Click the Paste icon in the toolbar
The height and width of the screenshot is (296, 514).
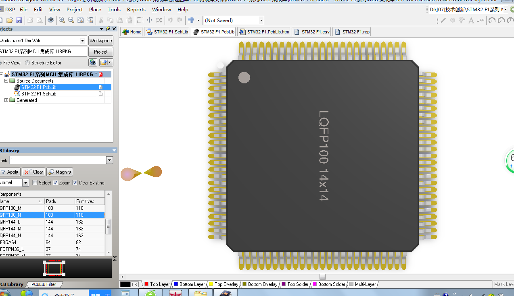[x=120, y=20]
